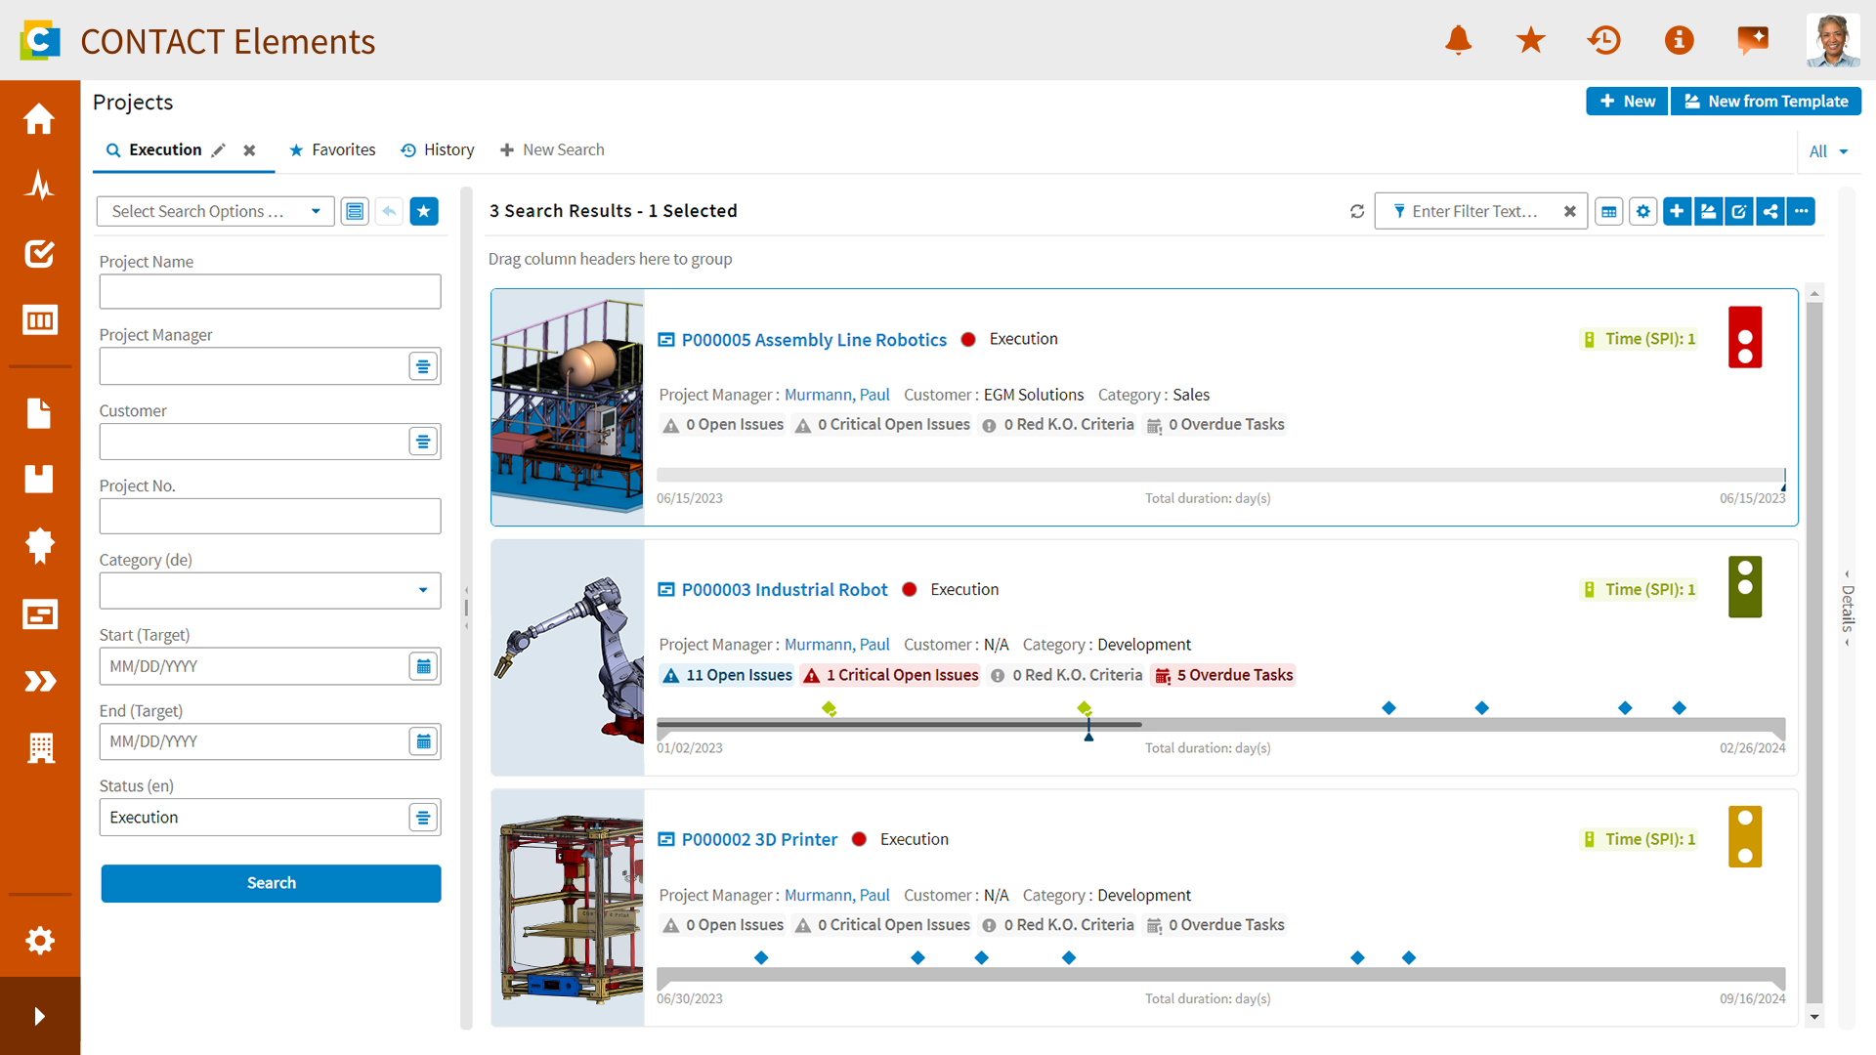Click the yellow traffic light on P000002
The width and height of the screenshot is (1876, 1055).
[1745, 837]
